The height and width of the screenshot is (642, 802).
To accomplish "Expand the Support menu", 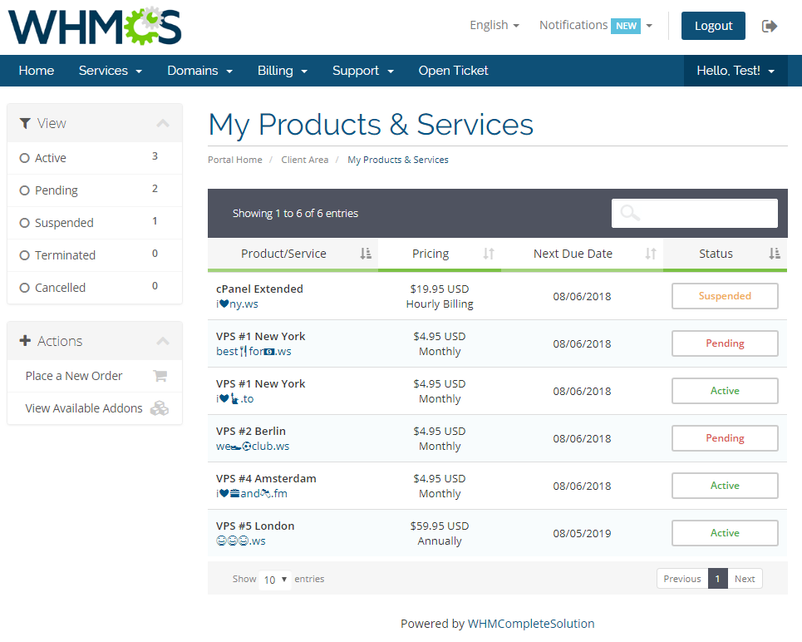I will point(363,71).
